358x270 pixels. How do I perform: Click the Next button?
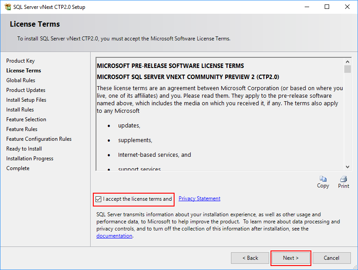coord(290,258)
